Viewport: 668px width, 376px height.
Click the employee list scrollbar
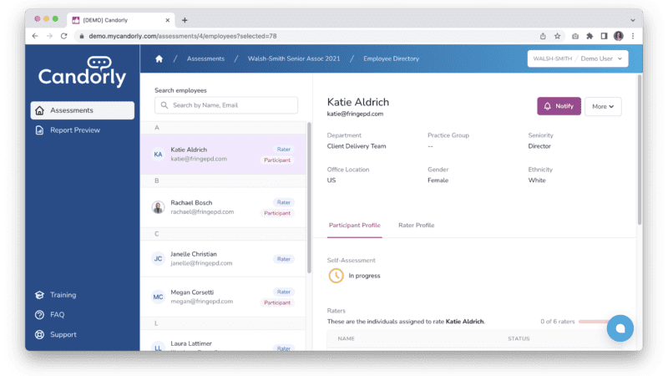[x=309, y=198]
